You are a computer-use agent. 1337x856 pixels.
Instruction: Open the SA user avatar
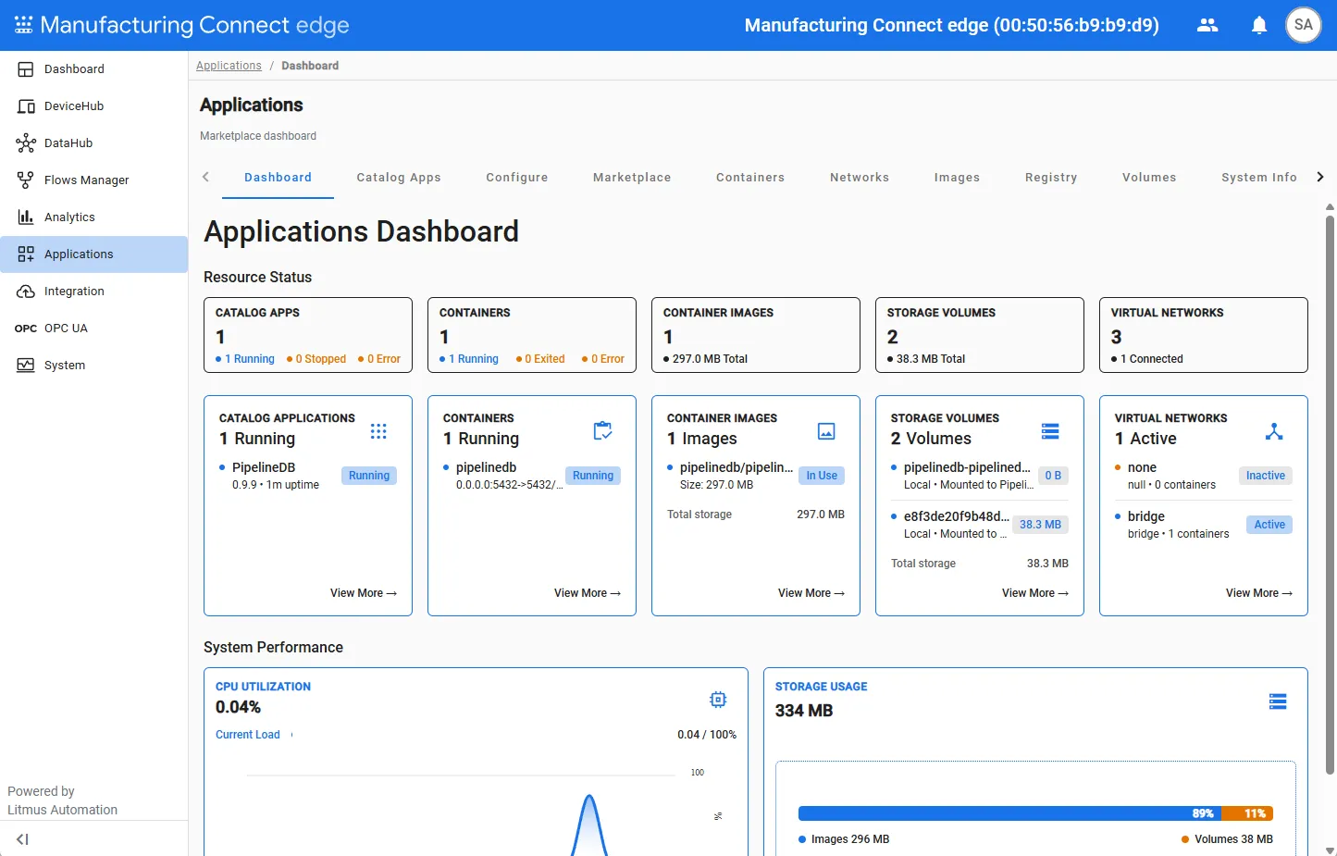[x=1304, y=25]
